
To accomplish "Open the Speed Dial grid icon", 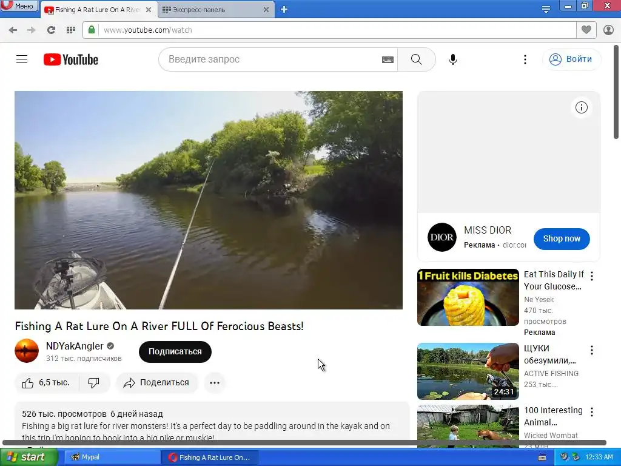I will pyautogui.click(x=71, y=30).
